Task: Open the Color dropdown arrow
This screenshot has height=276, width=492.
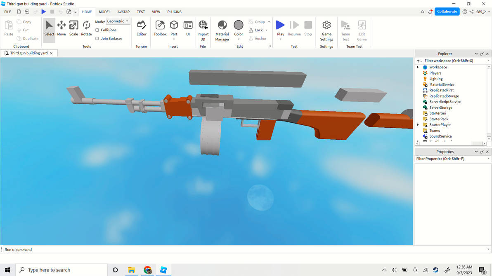Action: (239, 39)
